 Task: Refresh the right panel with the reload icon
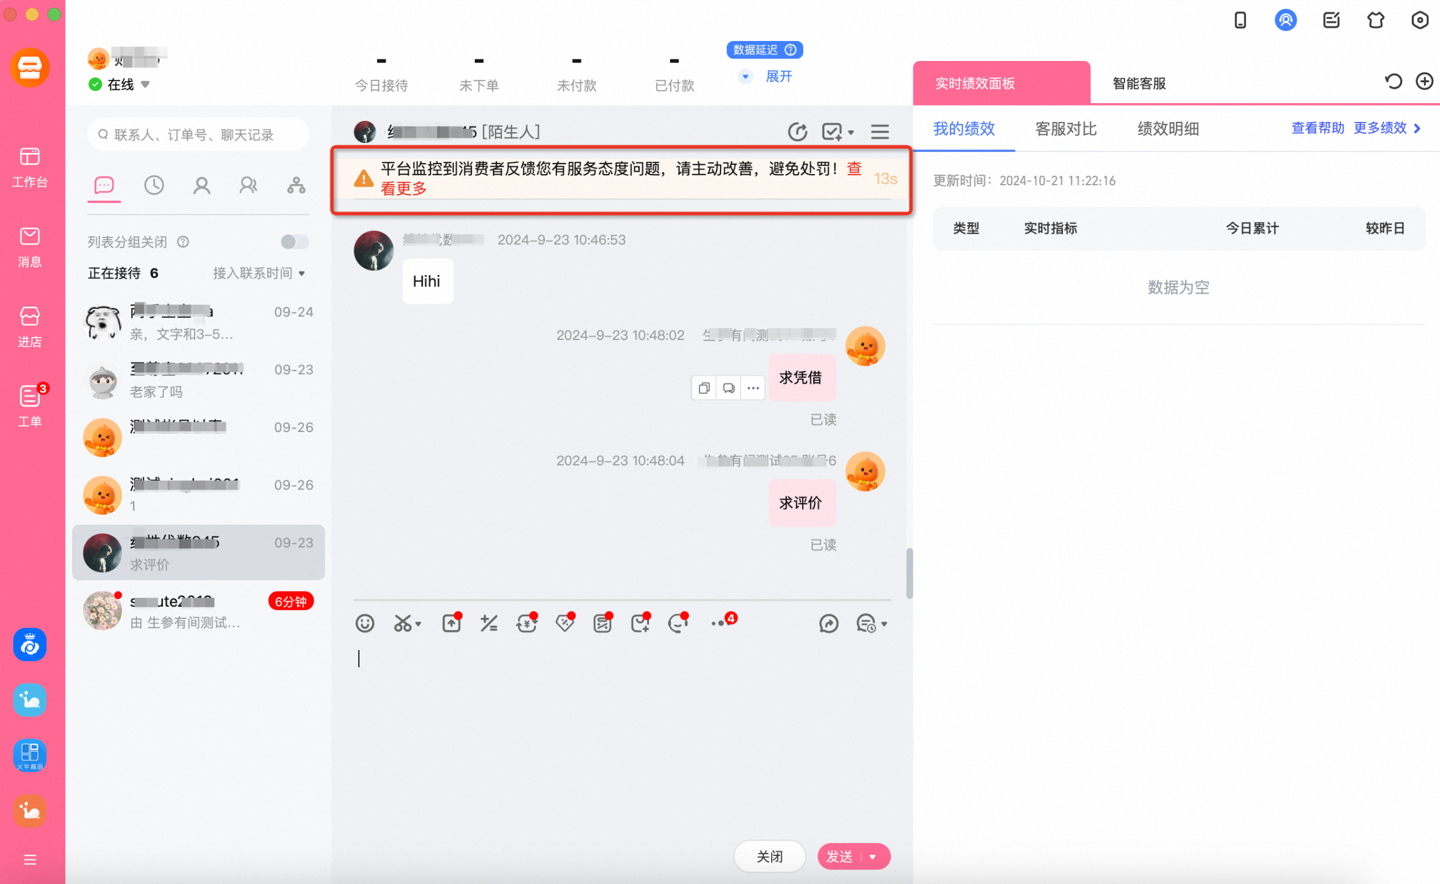tap(1393, 81)
